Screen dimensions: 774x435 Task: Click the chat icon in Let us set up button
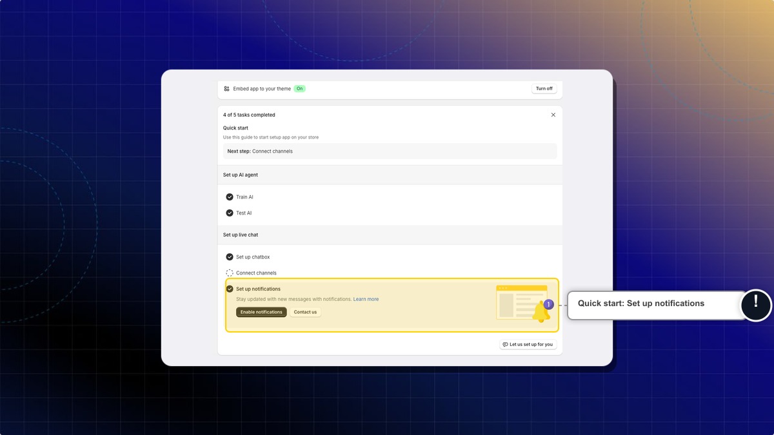505,344
